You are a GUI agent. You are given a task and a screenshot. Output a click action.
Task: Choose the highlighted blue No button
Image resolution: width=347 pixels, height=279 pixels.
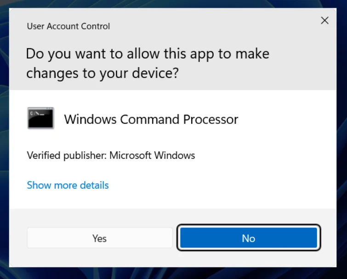249,238
